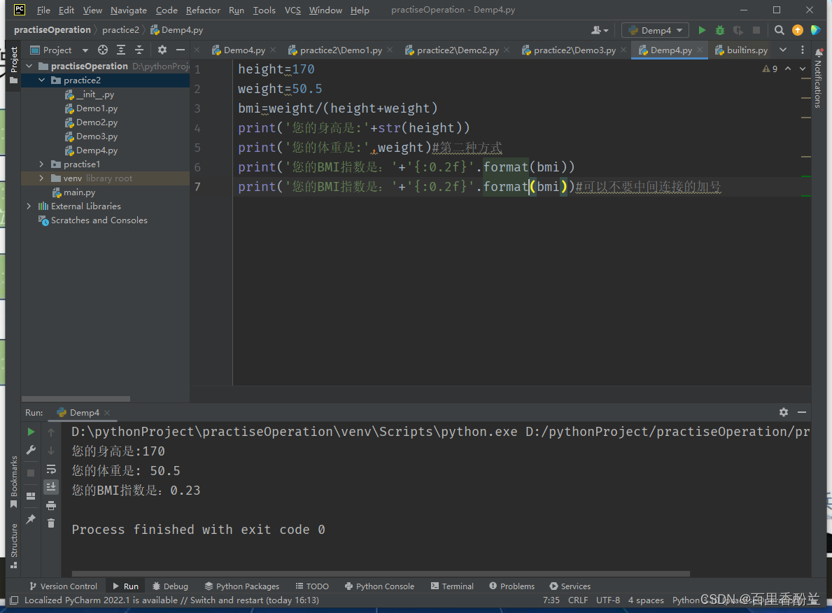Open the user account icon in toolbar
The height and width of the screenshot is (613, 832).
(600, 30)
